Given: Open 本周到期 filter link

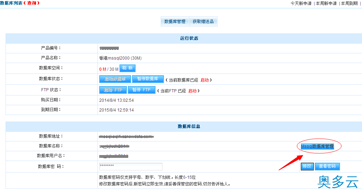Looking at the screenshot, I should coord(349,3).
